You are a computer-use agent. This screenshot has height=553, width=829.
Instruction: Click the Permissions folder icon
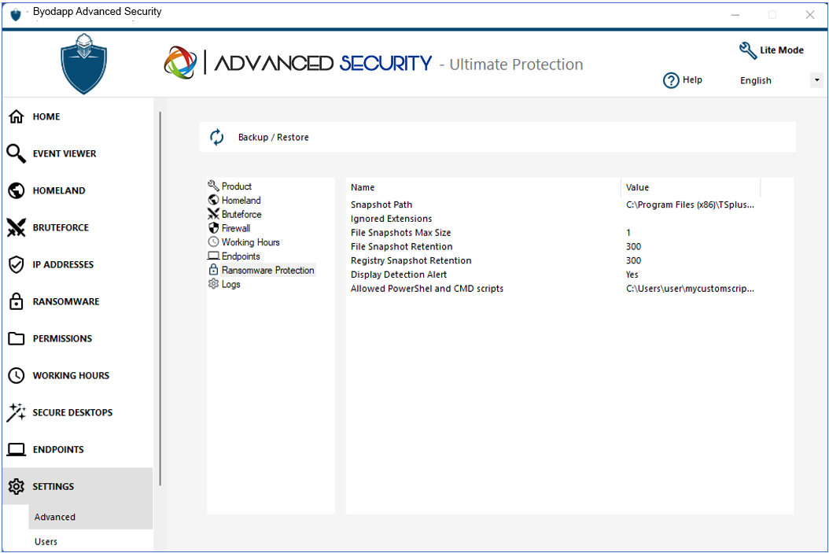coord(17,338)
